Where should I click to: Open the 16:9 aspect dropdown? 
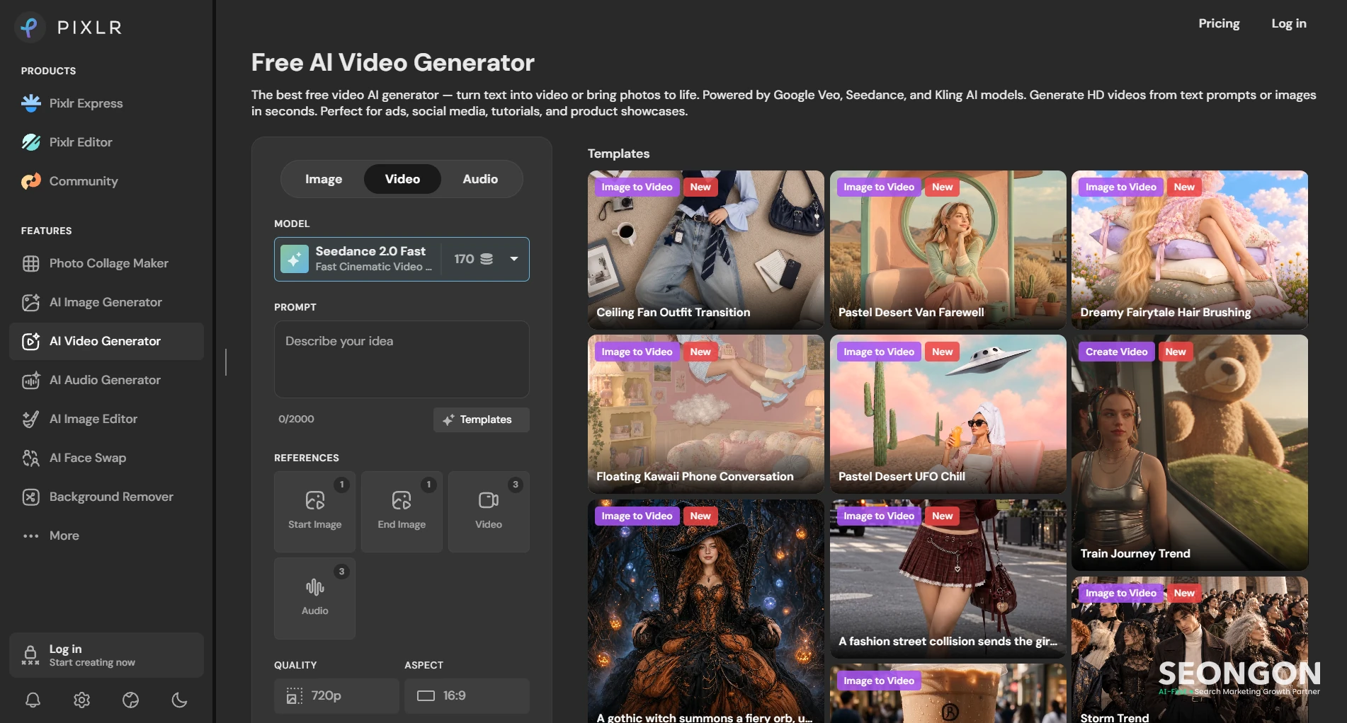pyautogui.click(x=467, y=696)
